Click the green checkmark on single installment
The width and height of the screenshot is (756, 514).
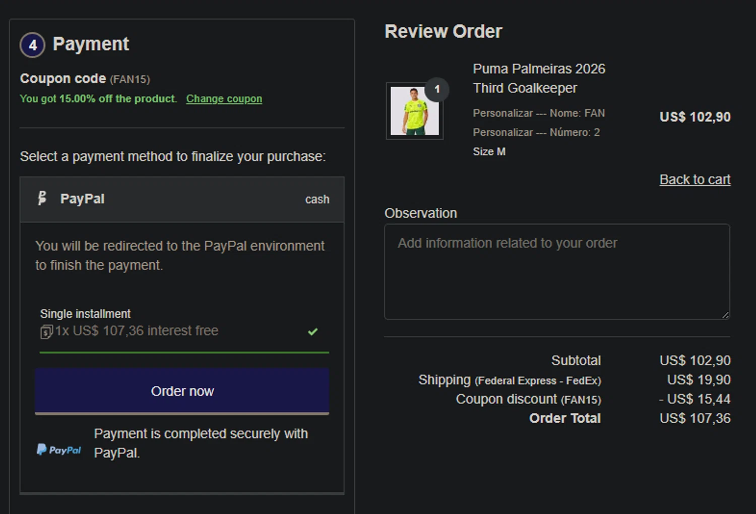pos(313,331)
